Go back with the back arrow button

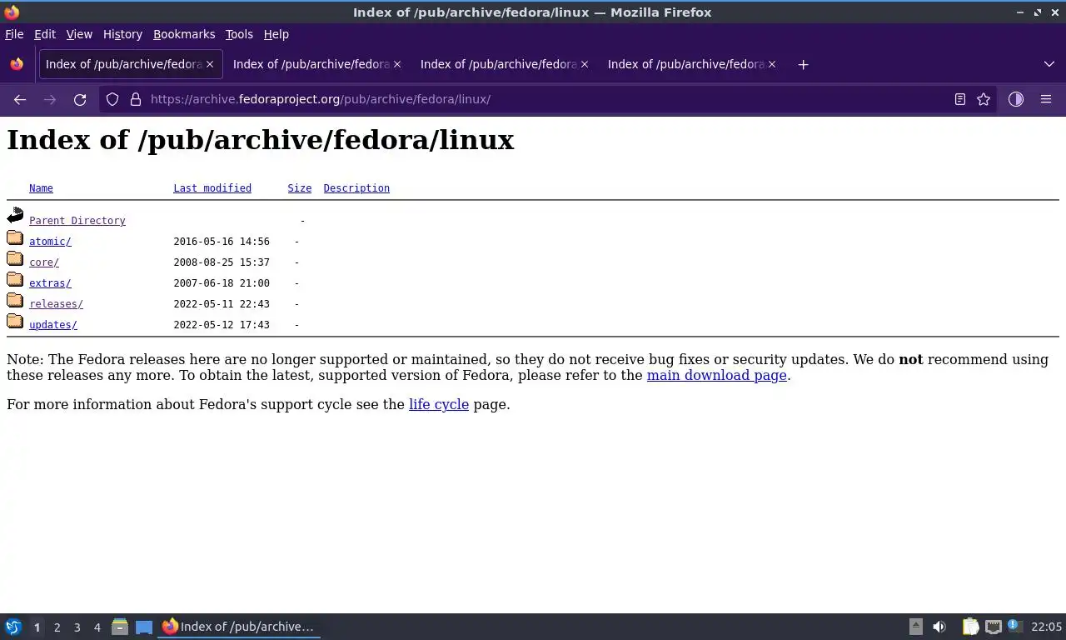(20, 99)
